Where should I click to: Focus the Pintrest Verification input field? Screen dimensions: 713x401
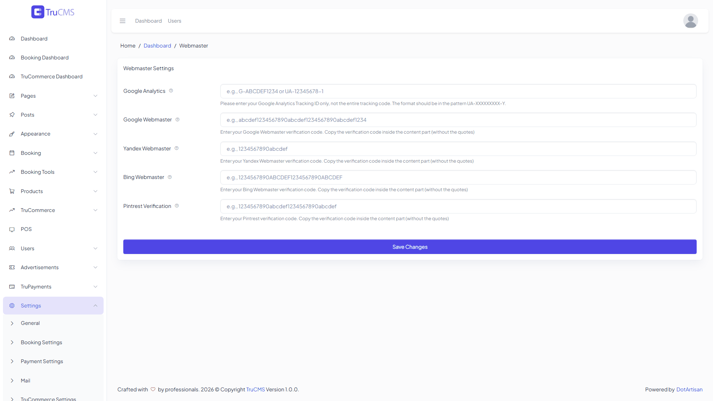(458, 206)
